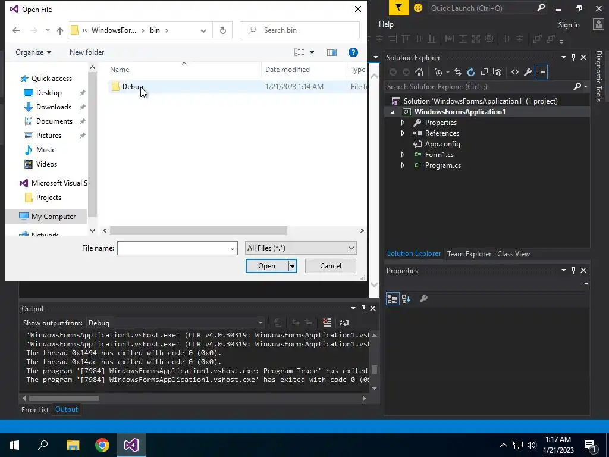
Task: Open Diagnostic Tools side tab
Action: point(599,76)
